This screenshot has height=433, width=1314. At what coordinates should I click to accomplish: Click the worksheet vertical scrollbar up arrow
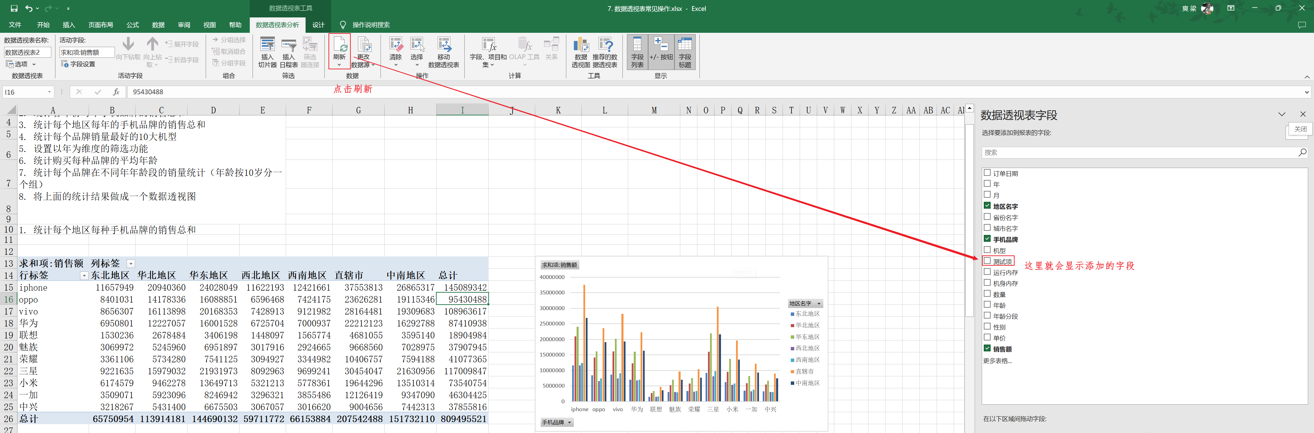(969, 108)
